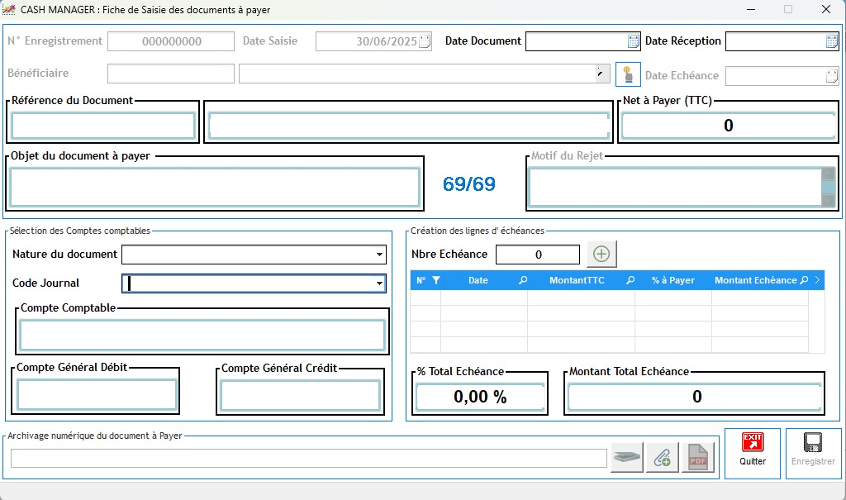Click into the Net à Payer (TTC) field
Image resolution: width=846 pixels, height=500 pixels.
point(728,126)
